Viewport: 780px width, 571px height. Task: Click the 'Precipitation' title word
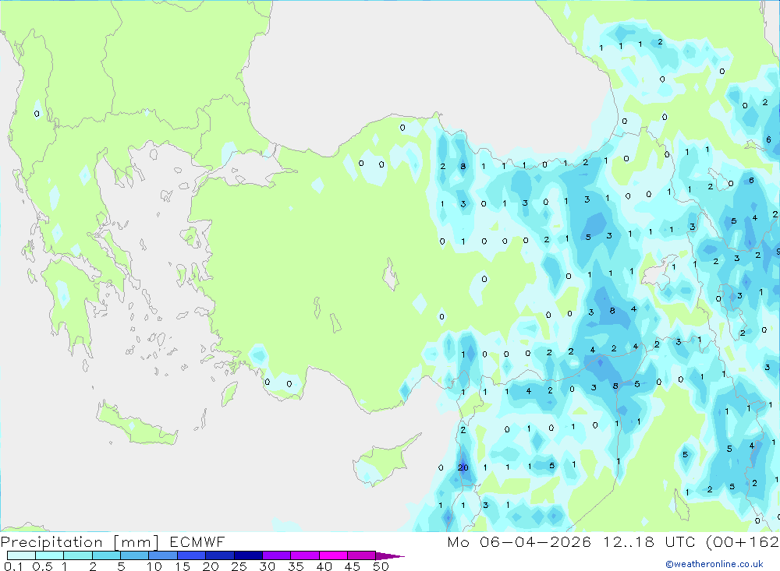tap(51, 542)
